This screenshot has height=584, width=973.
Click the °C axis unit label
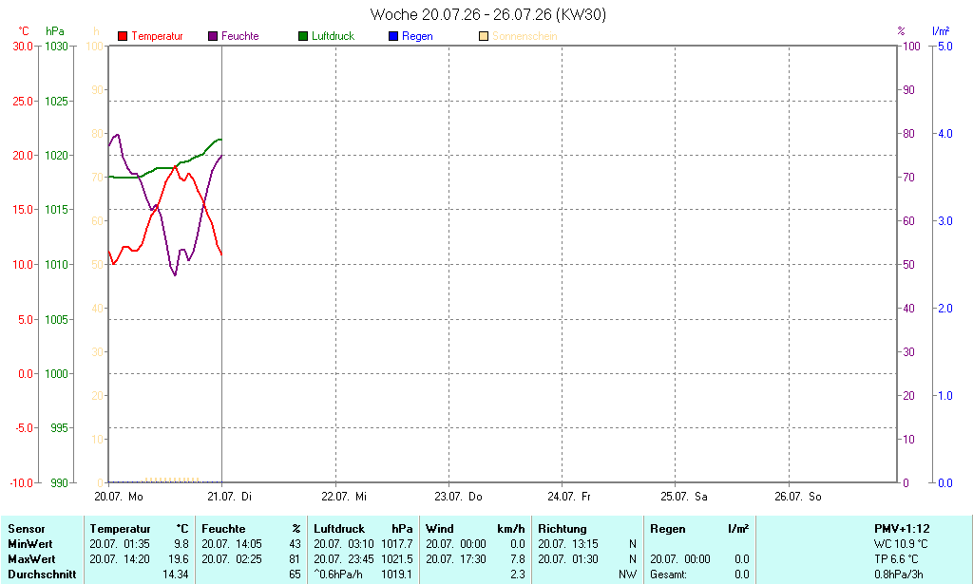tap(24, 31)
